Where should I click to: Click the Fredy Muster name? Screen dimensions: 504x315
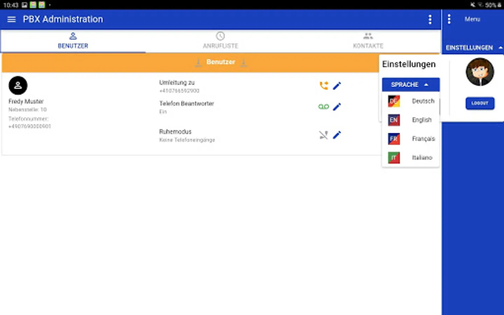(26, 101)
